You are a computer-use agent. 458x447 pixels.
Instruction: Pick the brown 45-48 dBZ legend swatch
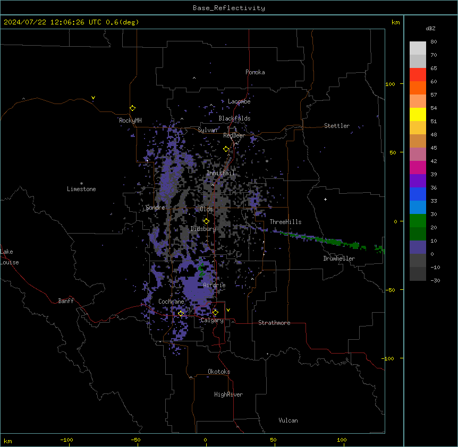pyautogui.click(x=418, y=141)
